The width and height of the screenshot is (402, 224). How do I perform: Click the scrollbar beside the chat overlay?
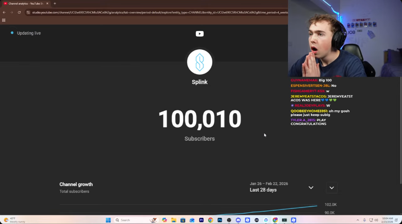click(x=401, y=131)
